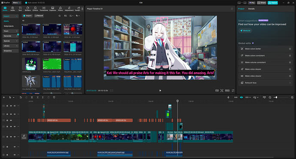296x159 pixels.
Task: Open the Player-Timeline 01 menu icon
Action: [232, 9]
